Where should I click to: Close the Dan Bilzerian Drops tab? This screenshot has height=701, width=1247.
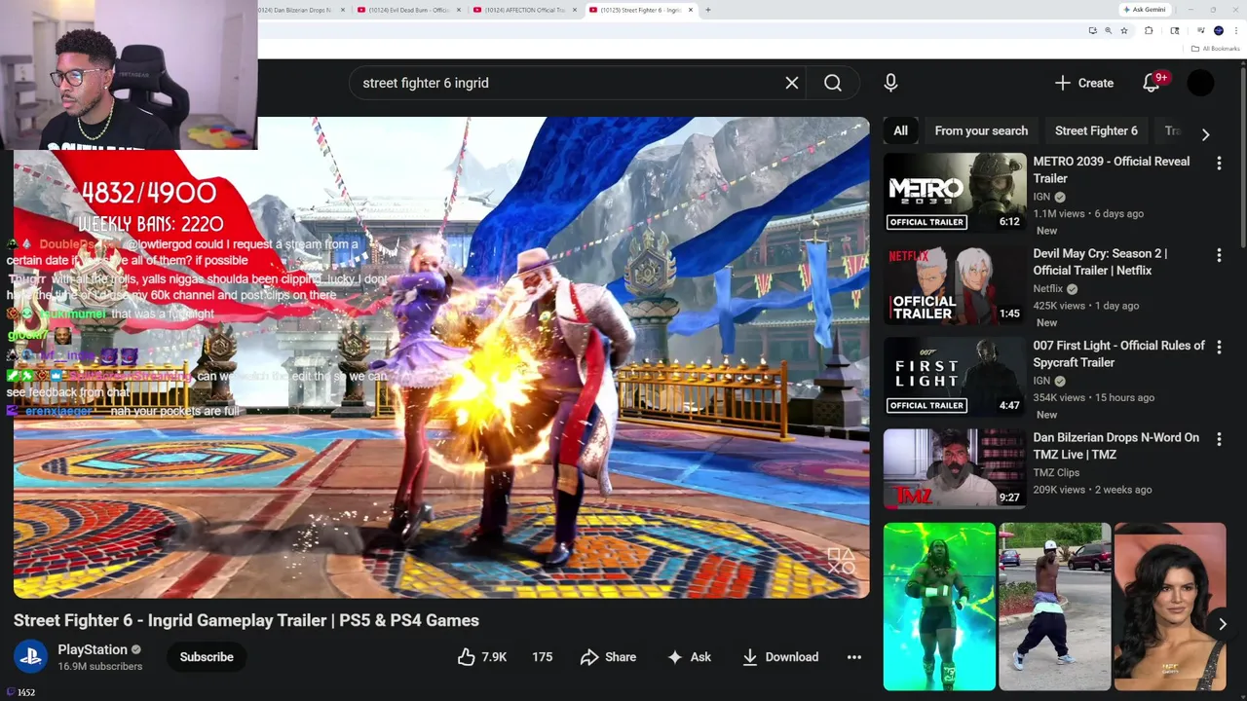(342, 10)
